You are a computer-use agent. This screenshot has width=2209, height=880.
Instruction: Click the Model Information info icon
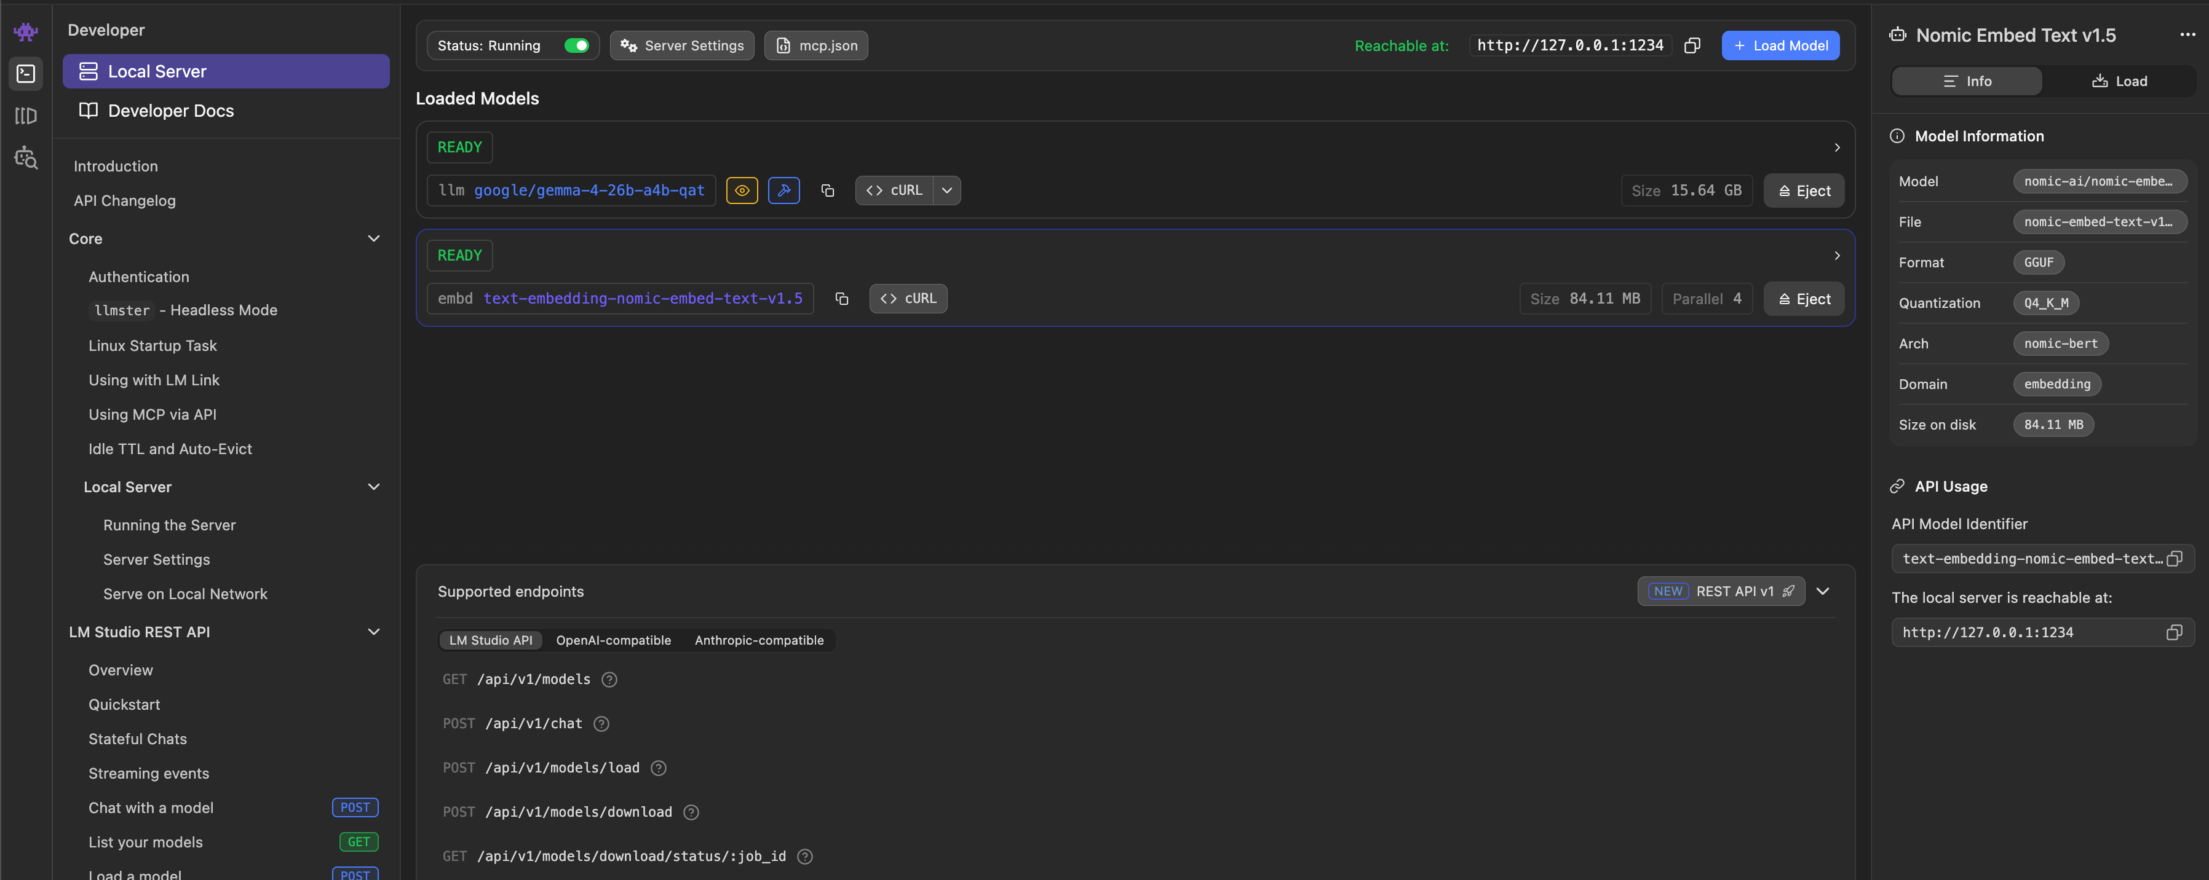pos(1897,136)
